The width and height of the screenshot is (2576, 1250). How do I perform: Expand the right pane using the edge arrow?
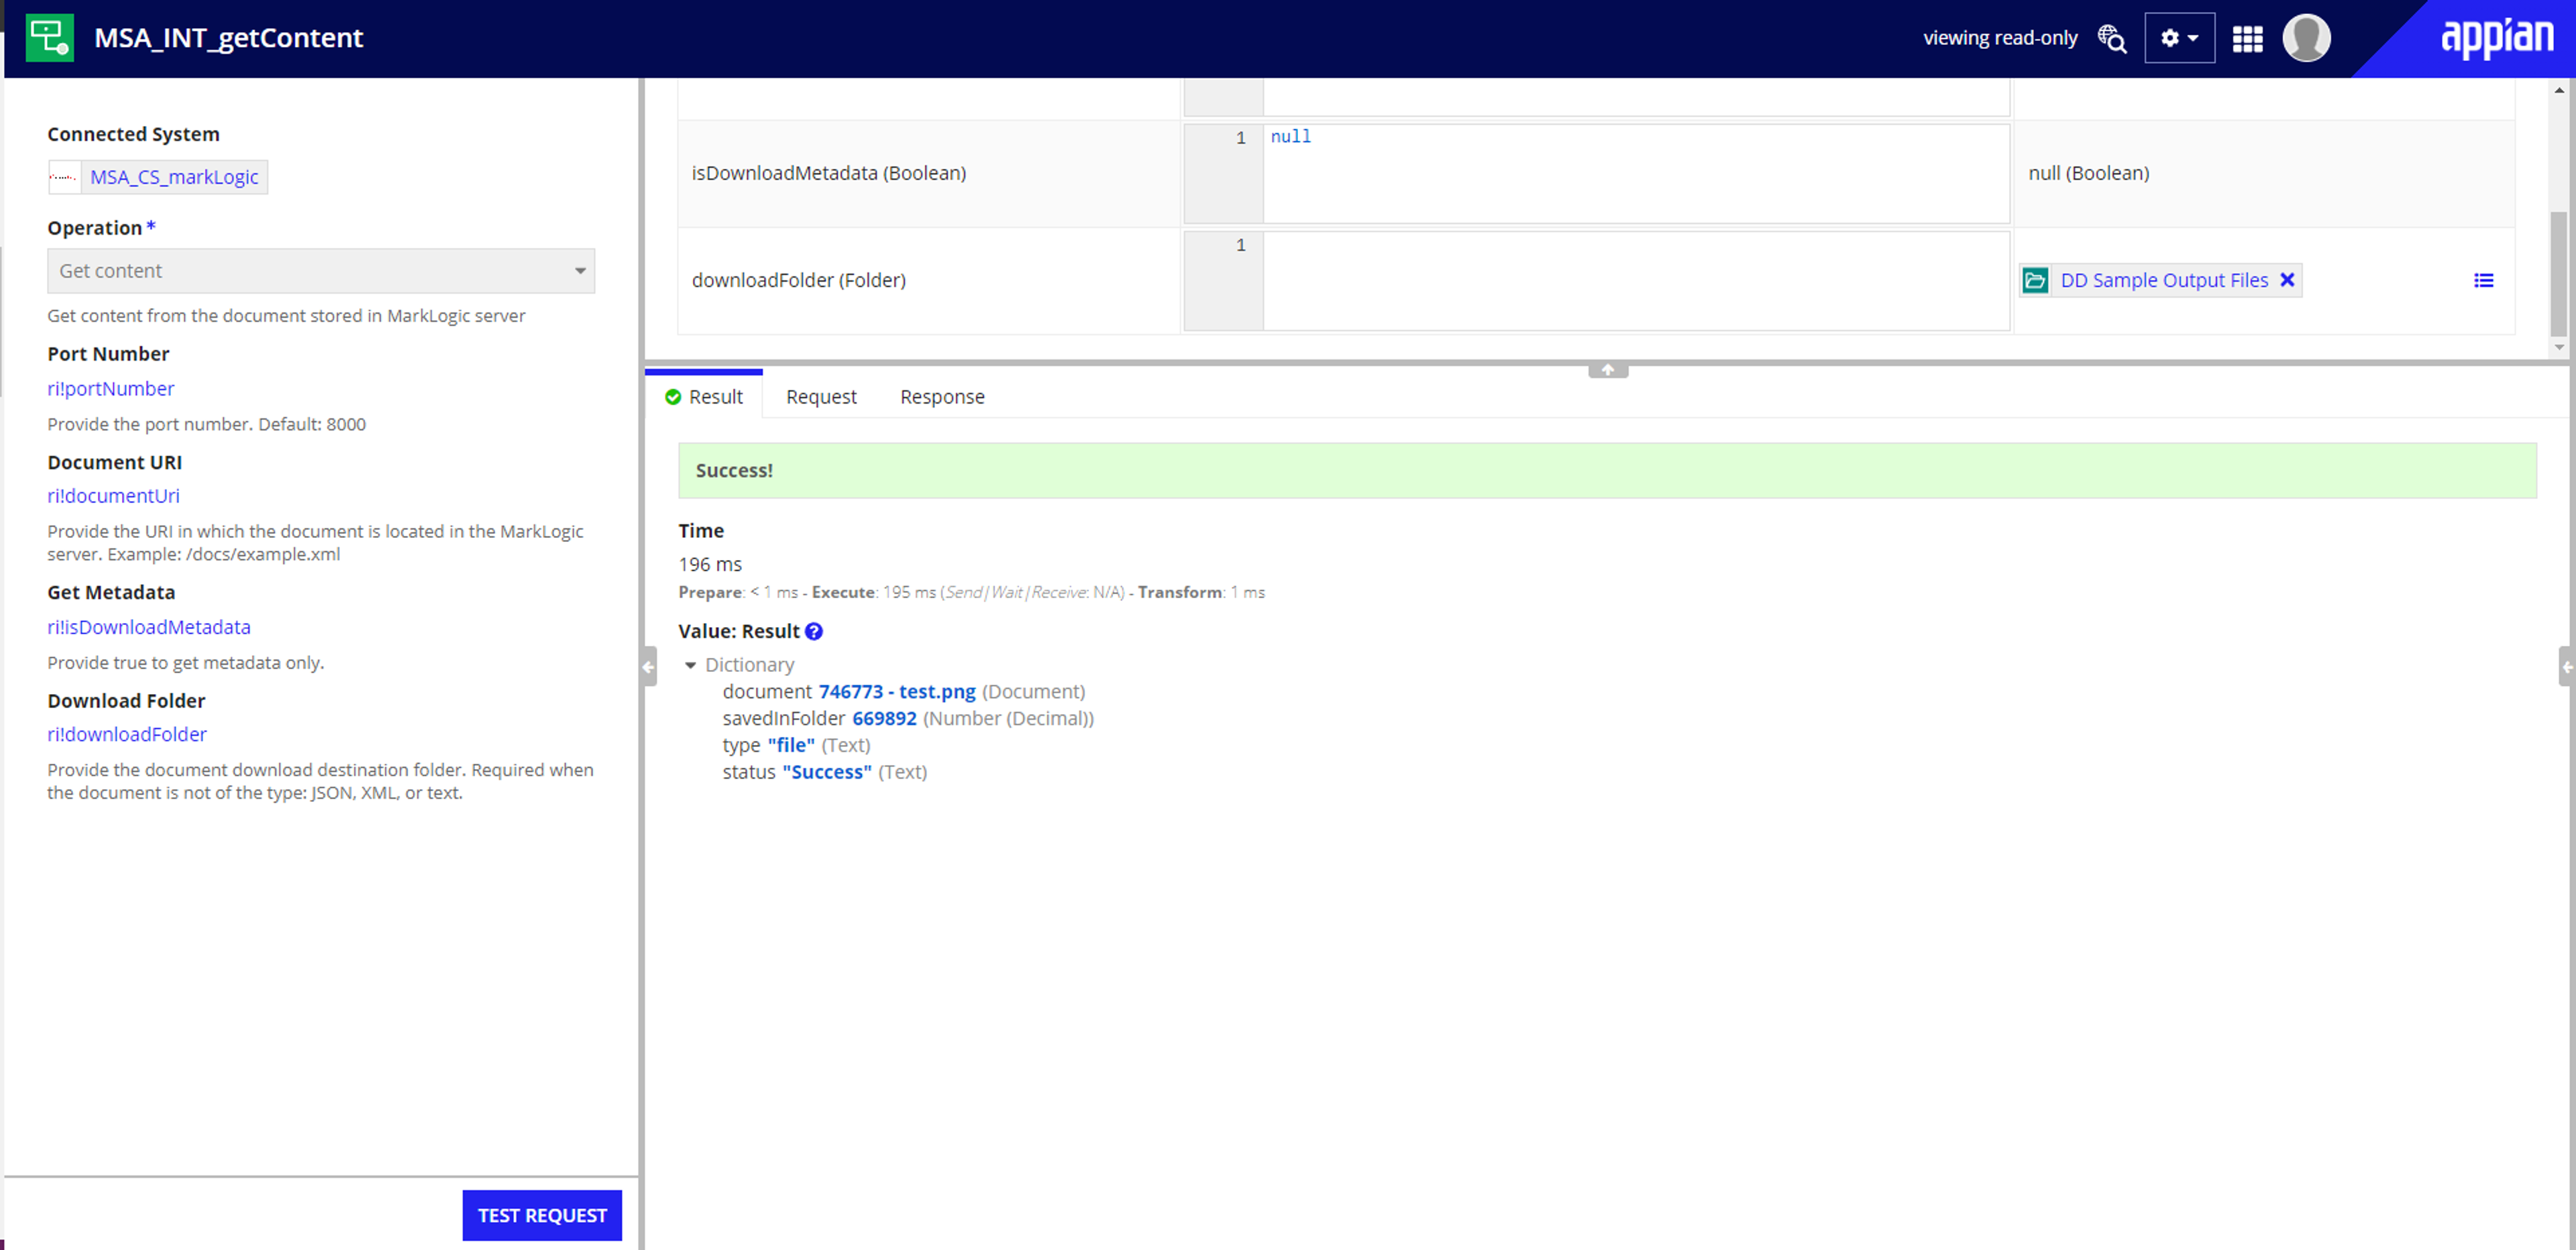2567,667
